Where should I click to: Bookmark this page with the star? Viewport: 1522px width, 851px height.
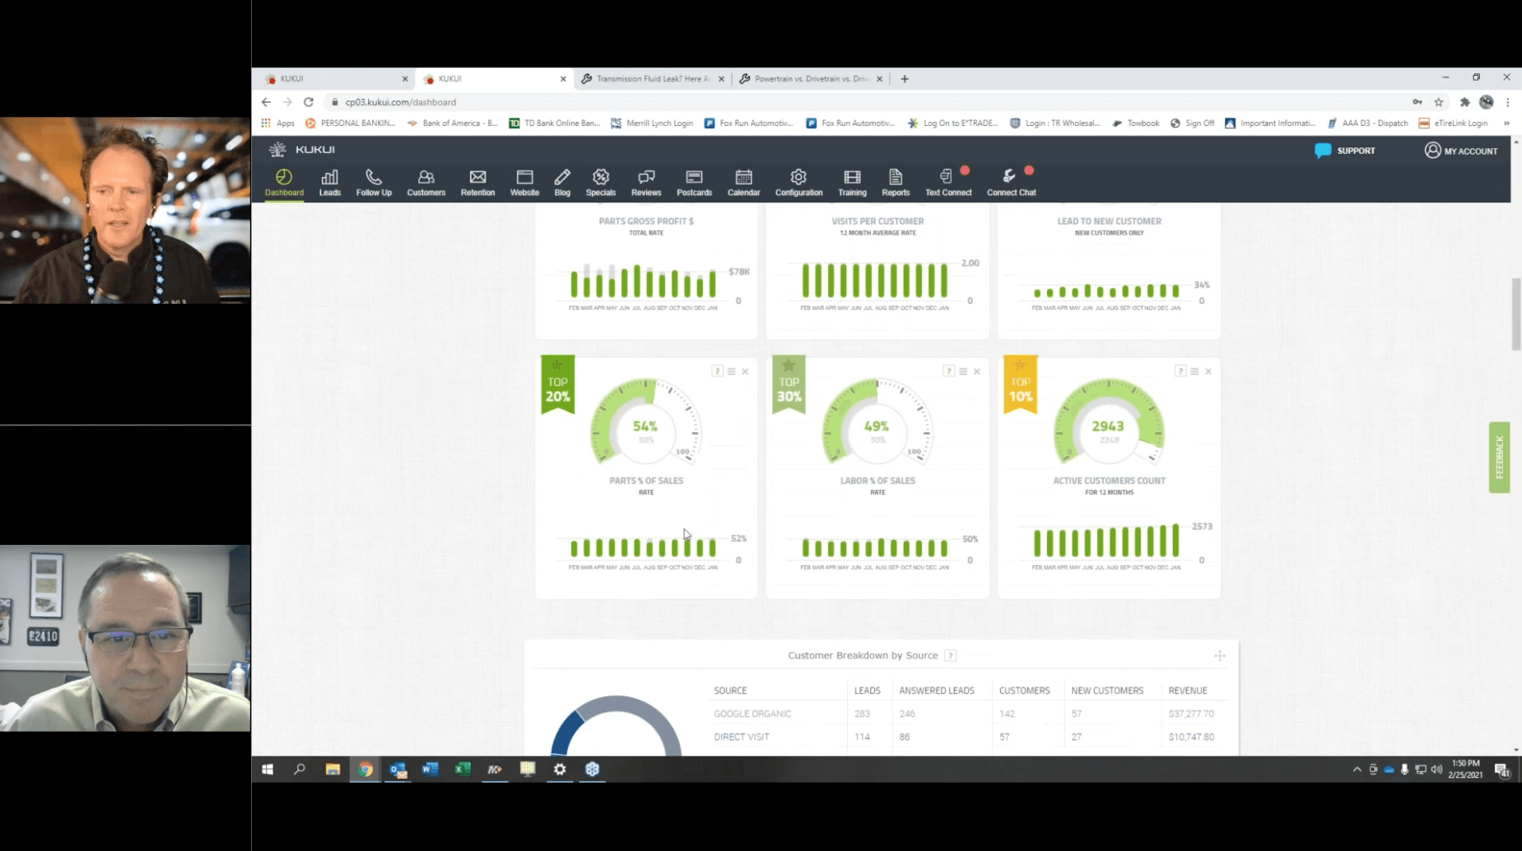pos(1439,102)
